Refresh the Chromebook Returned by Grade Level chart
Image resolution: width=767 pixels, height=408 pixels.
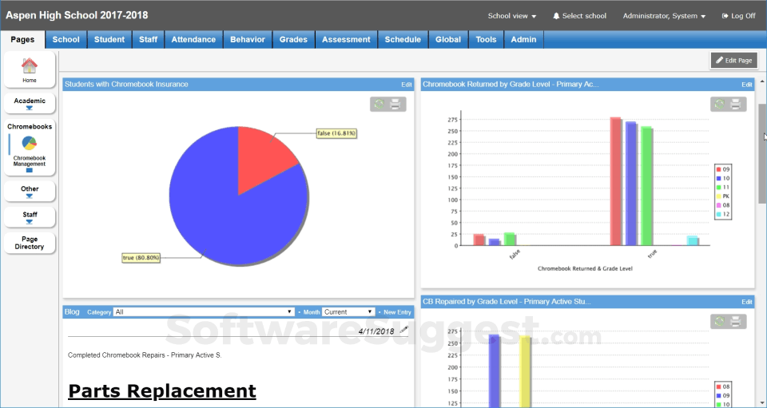719,104
